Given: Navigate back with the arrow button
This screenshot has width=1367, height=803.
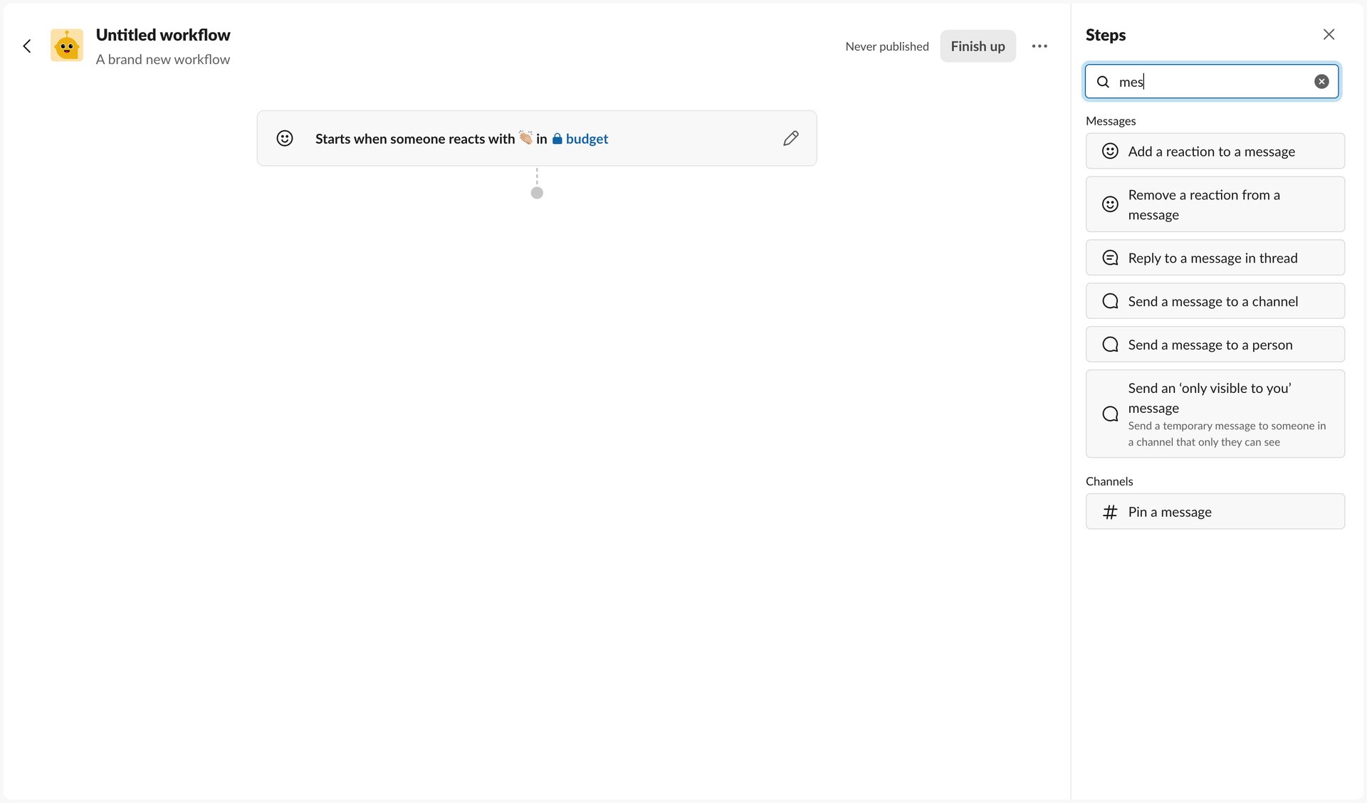Looking at the screenshot, I should [27, 46].
